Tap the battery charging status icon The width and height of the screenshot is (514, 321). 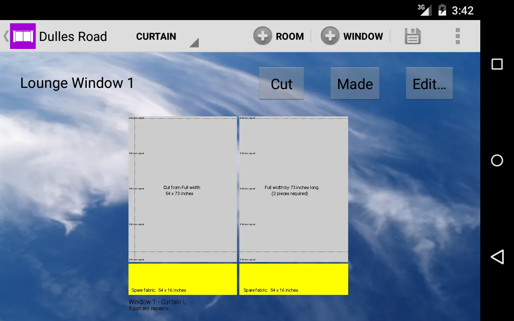tap(442, 10)
